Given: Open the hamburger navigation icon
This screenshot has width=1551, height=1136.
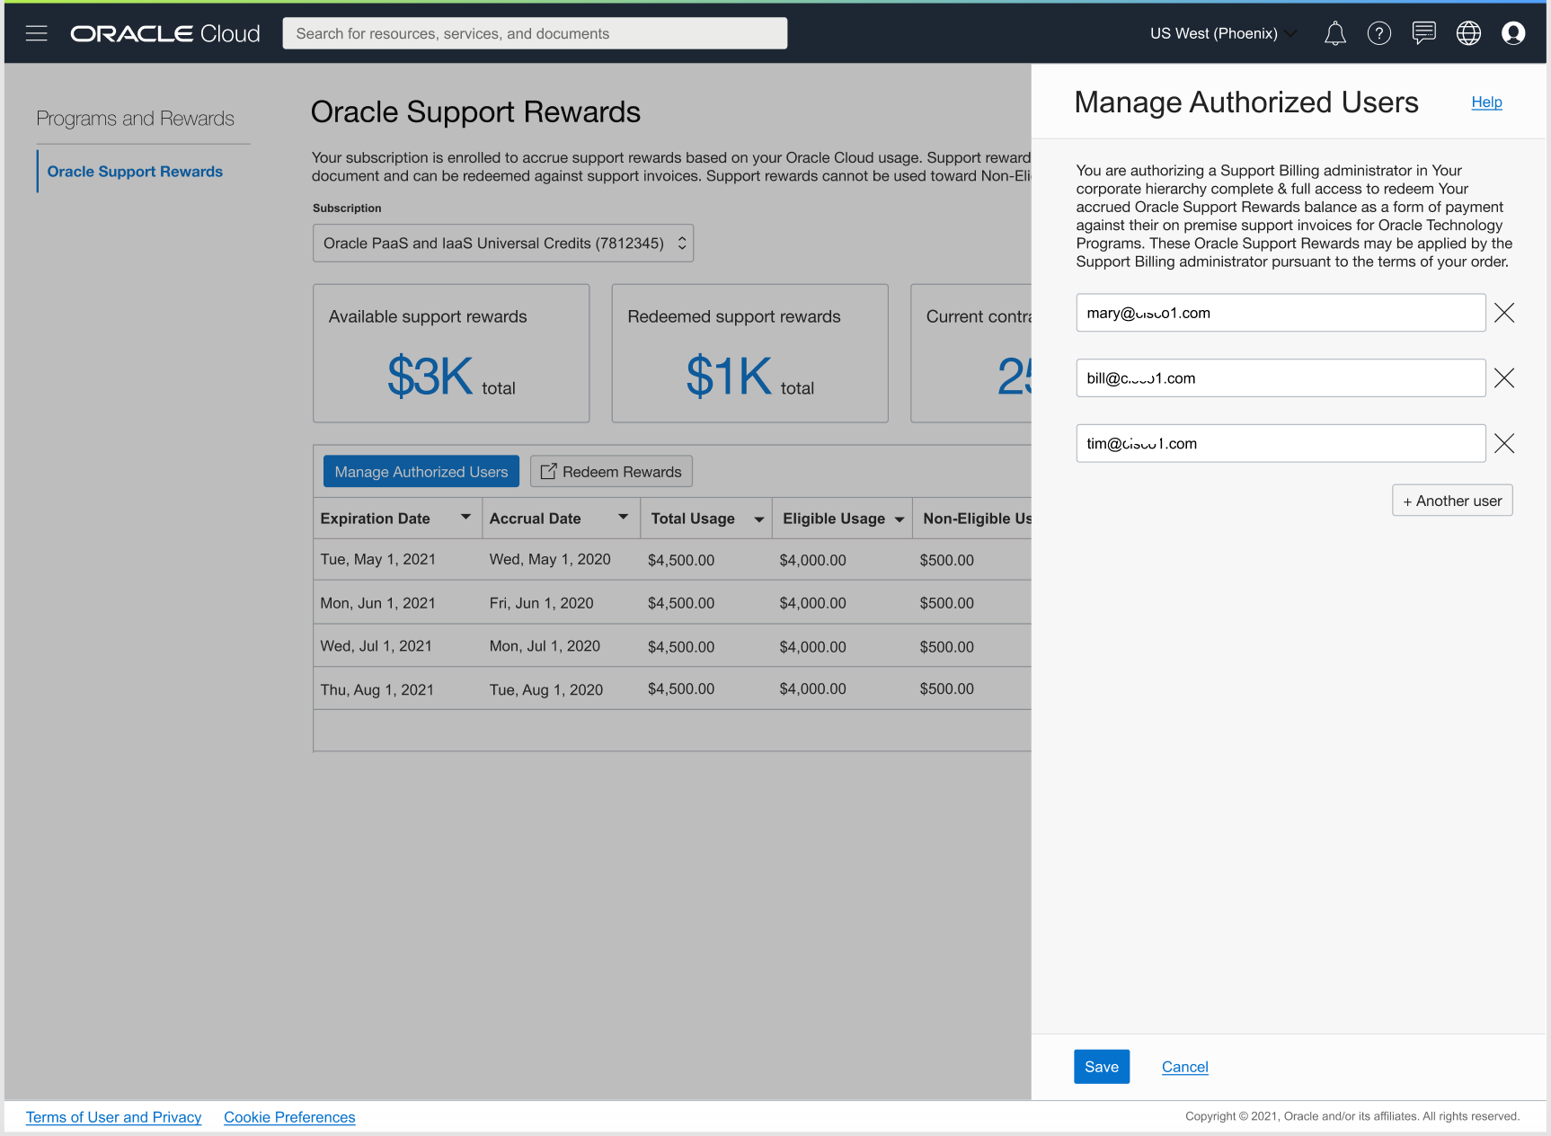Looking at the screenshot, I should click(36, 33).
